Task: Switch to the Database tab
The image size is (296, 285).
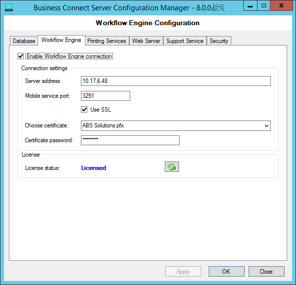Action: point(24,41)
